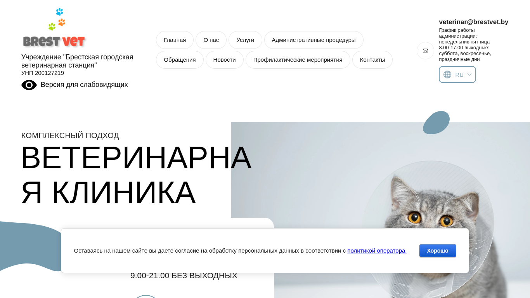Go to the О нас page

click(x=211, y=40)
